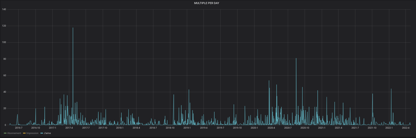Click the green Abonnement color swatch

(x=5, y=133)
